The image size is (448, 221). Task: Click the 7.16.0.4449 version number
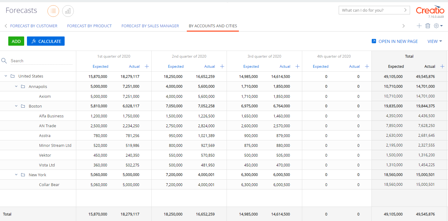click(436, 17)
